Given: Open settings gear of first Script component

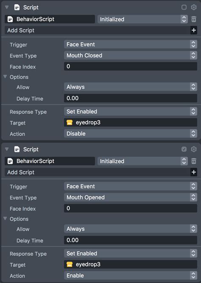Looking at the screenshot, I should pos(194,7).
